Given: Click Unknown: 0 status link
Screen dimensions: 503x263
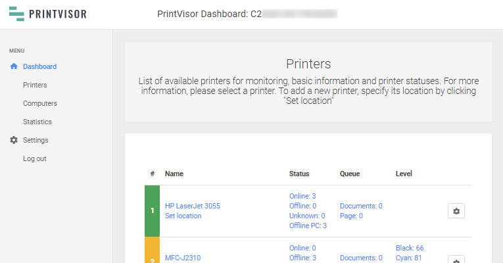Looking at the screenshot, I should click(x=307, y=216).
